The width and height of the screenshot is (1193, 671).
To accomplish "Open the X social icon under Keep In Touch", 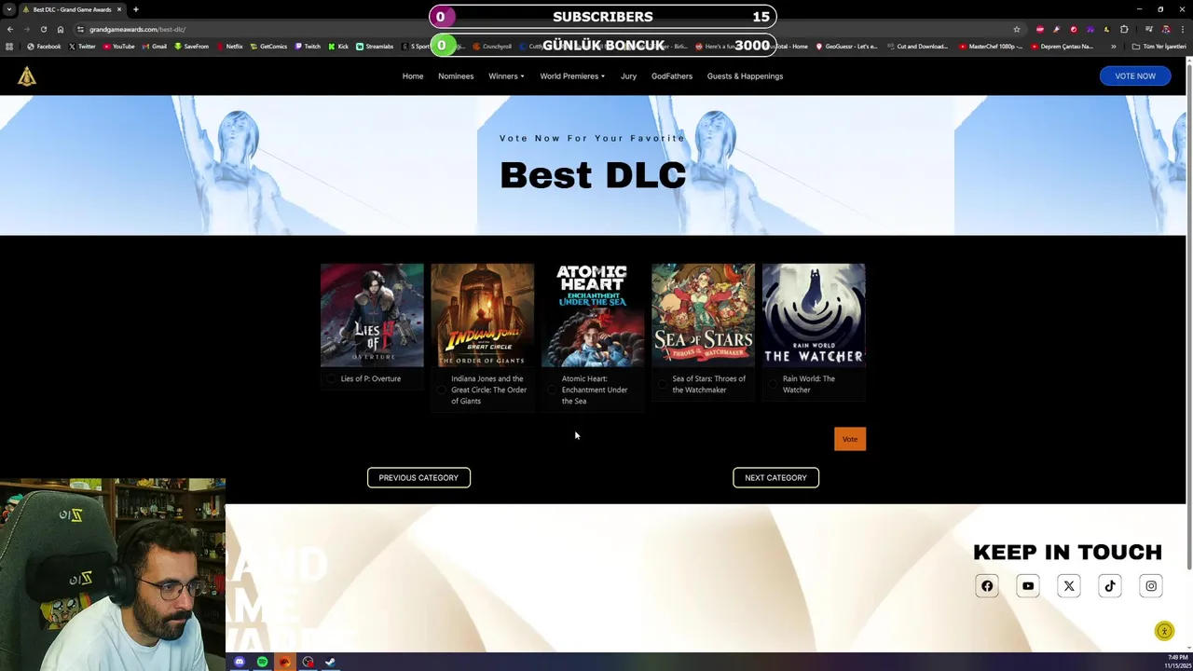I will coord(1069,586).
